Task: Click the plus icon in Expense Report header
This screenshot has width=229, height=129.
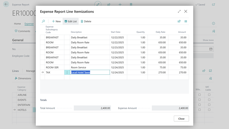Action: click(120, 4)
